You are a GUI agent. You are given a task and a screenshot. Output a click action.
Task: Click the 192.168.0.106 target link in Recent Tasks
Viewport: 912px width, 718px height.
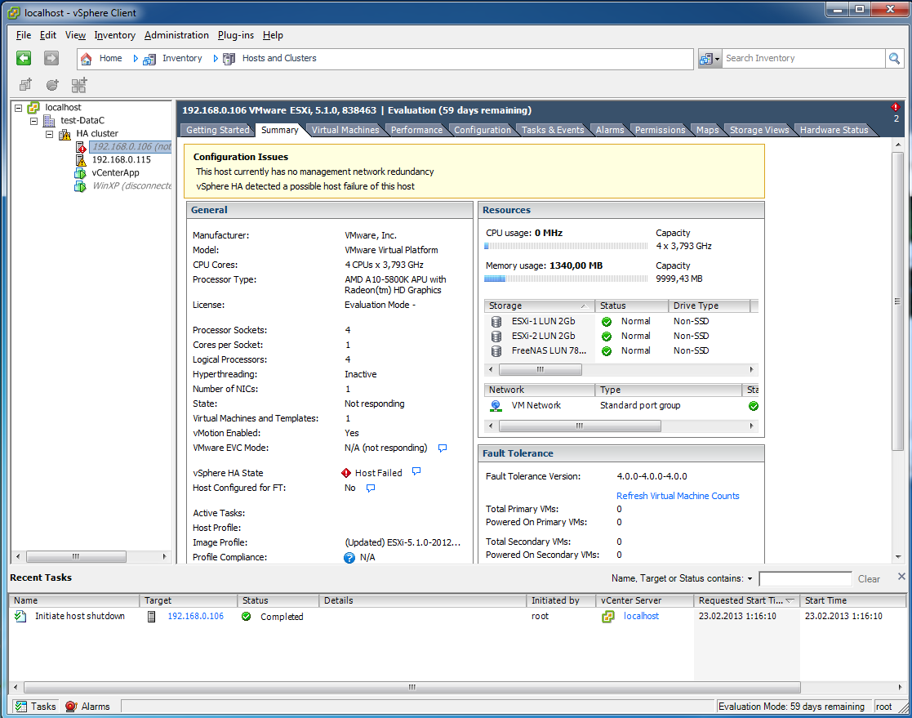(195, 616)
